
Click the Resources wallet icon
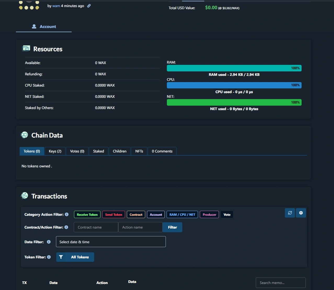click(x=26, y=48)
